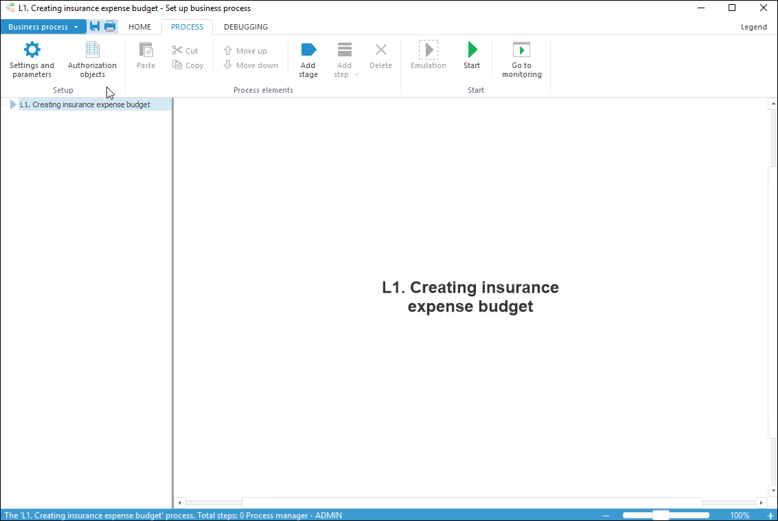Click the zoom out minus button
Viewport: 778px width, 521px height.
click(606, 516)
